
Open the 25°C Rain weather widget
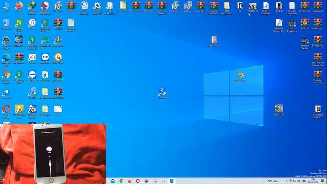click(271, 181)
